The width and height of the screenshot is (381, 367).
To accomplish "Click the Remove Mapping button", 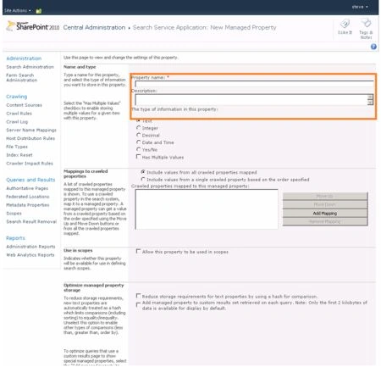I will (x=325, y=222).
